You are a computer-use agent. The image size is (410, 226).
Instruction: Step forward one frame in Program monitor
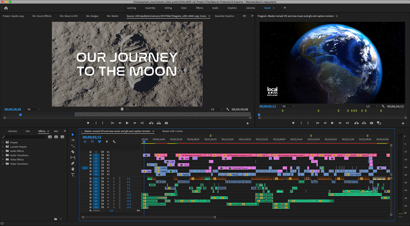pos(340,123)
